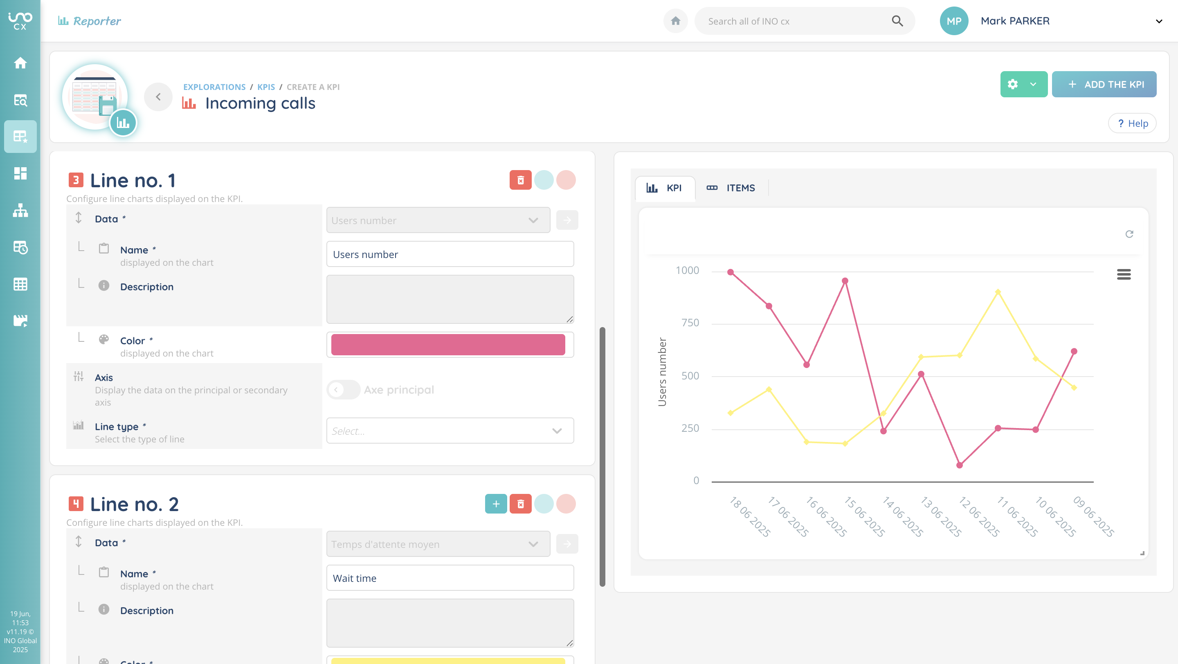Expand the Mark PARKER user menu
1178x664 pixels.
coord(1158,21)
